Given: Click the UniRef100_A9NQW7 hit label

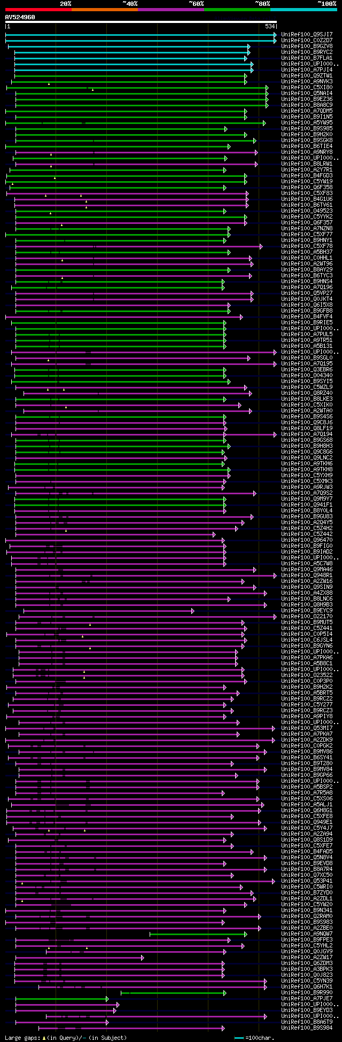Looking at the screenshot, I should click(307, 934).
